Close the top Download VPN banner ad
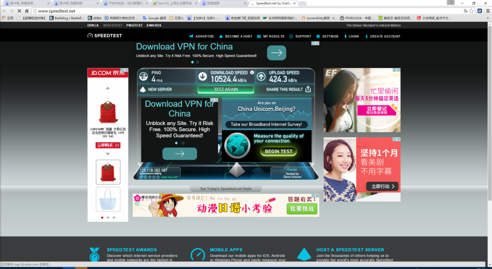492x269 pixels. click(317, 43)
